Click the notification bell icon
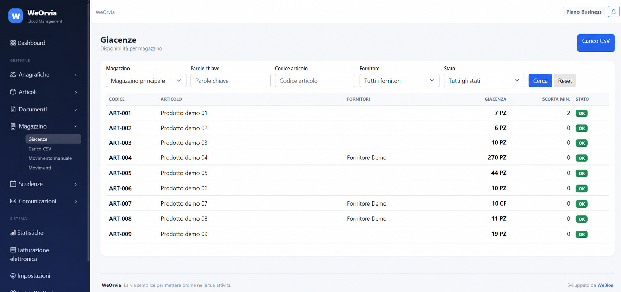Screen dimensions: 621x292 point(613,12)
